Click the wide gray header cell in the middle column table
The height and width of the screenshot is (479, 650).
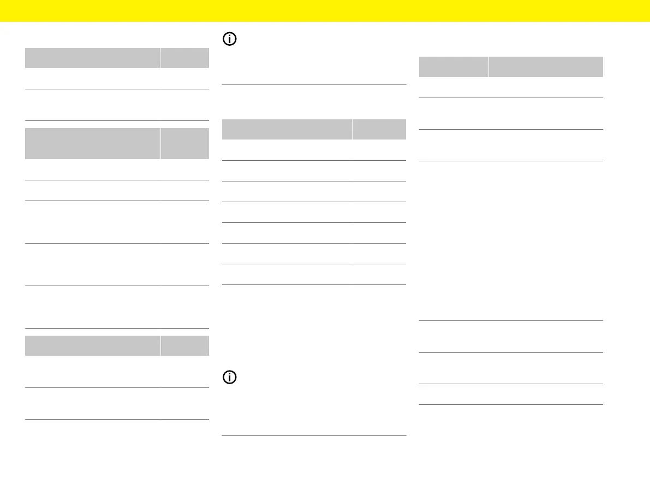[287, 129]
